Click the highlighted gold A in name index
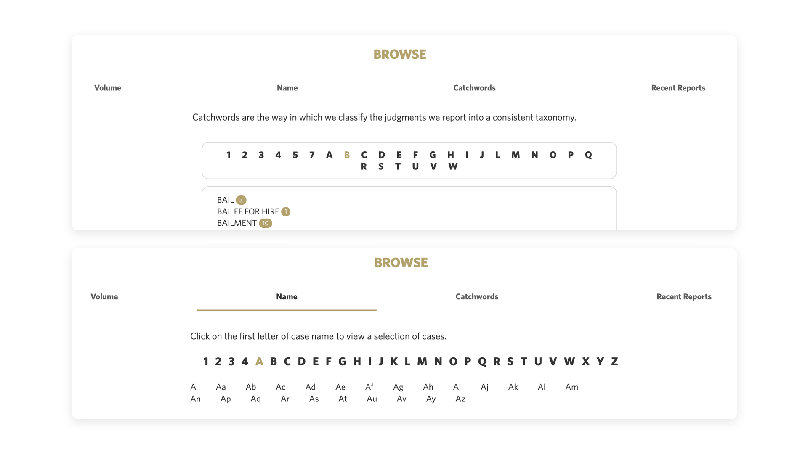The image size is (808, 454). tap(259, 362)
